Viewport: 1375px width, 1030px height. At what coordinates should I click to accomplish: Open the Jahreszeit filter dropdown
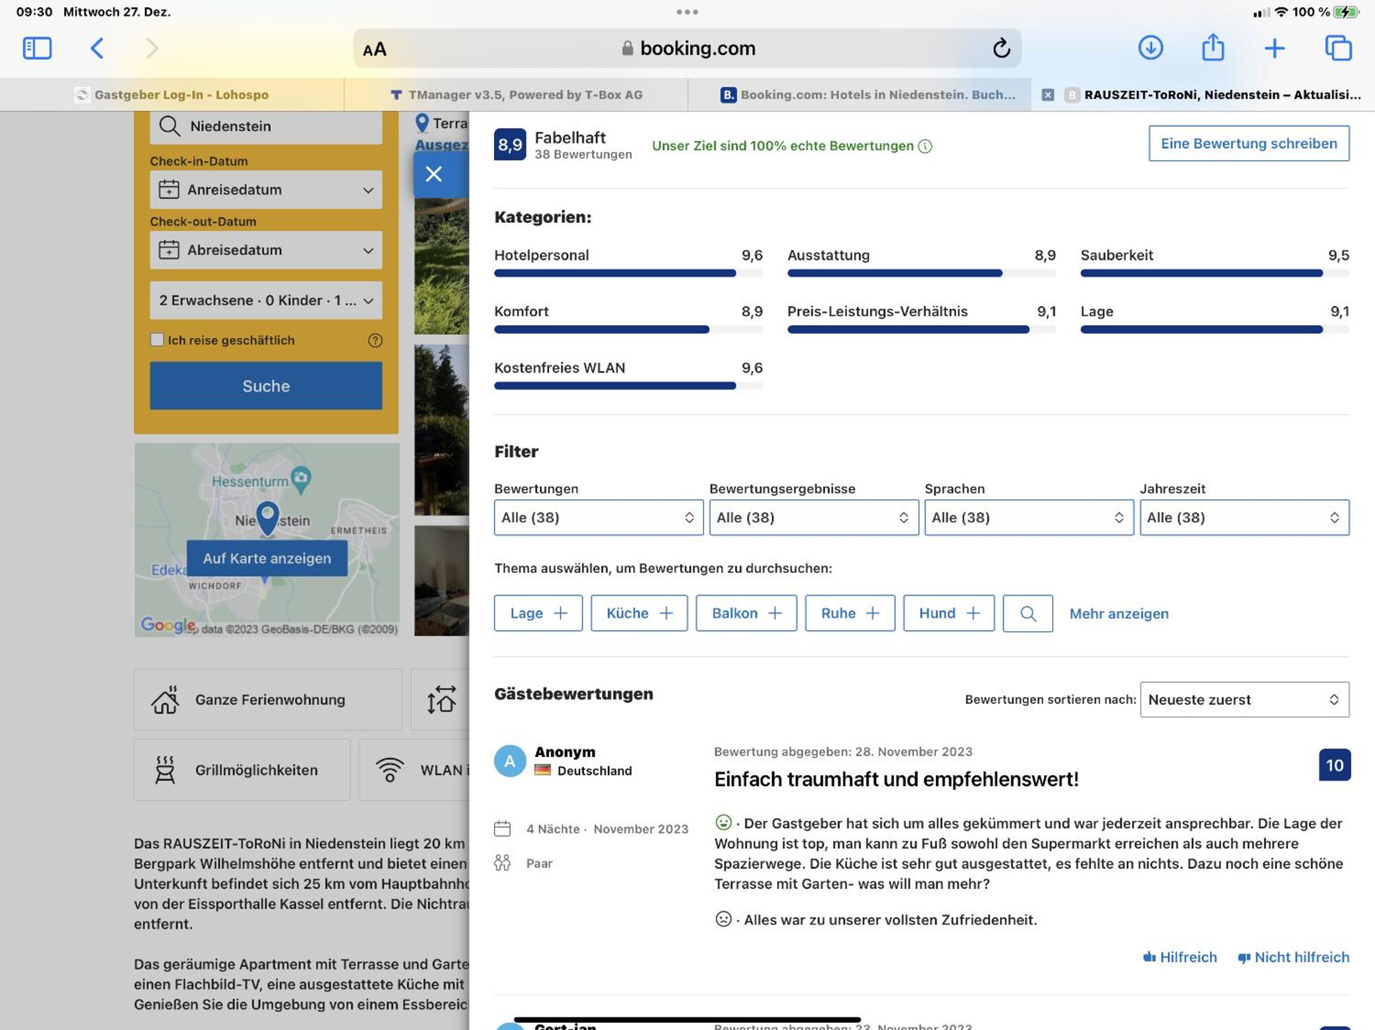[x=1245, y=517]
